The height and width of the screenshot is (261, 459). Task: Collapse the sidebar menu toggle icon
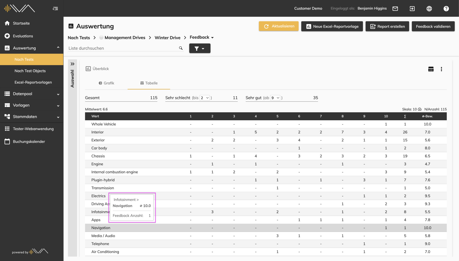pos(55,8)
